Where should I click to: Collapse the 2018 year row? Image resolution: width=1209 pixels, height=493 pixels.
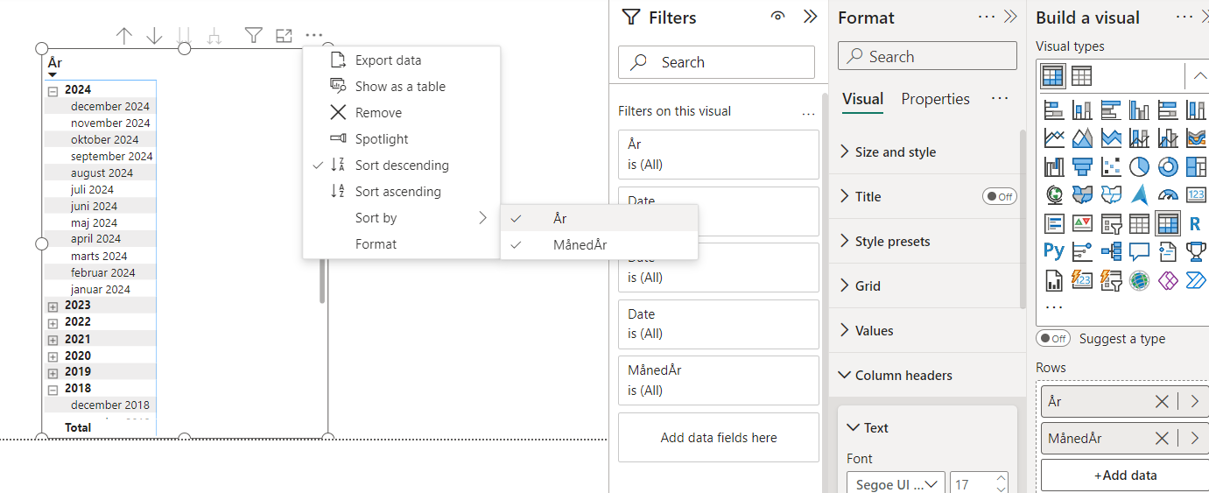coord(53,390)
